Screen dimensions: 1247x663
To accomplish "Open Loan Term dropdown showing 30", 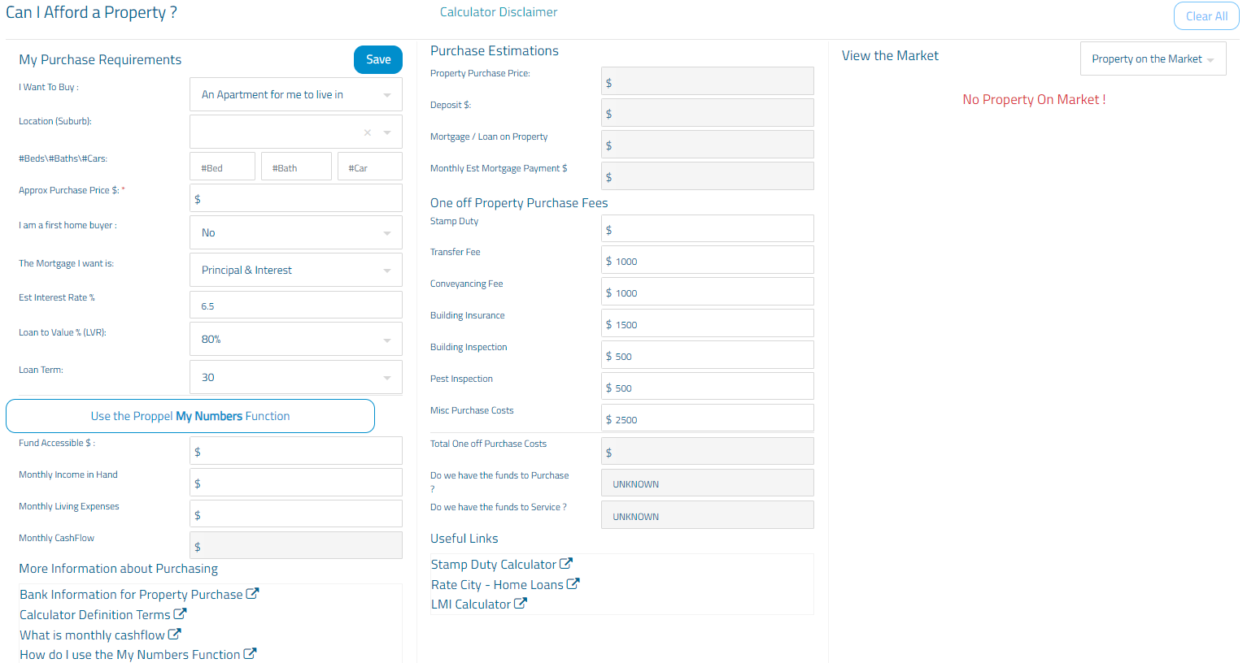I will coord(296,378).
